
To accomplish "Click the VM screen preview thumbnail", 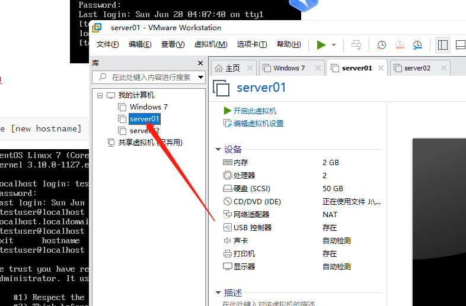I will (439, 222).
